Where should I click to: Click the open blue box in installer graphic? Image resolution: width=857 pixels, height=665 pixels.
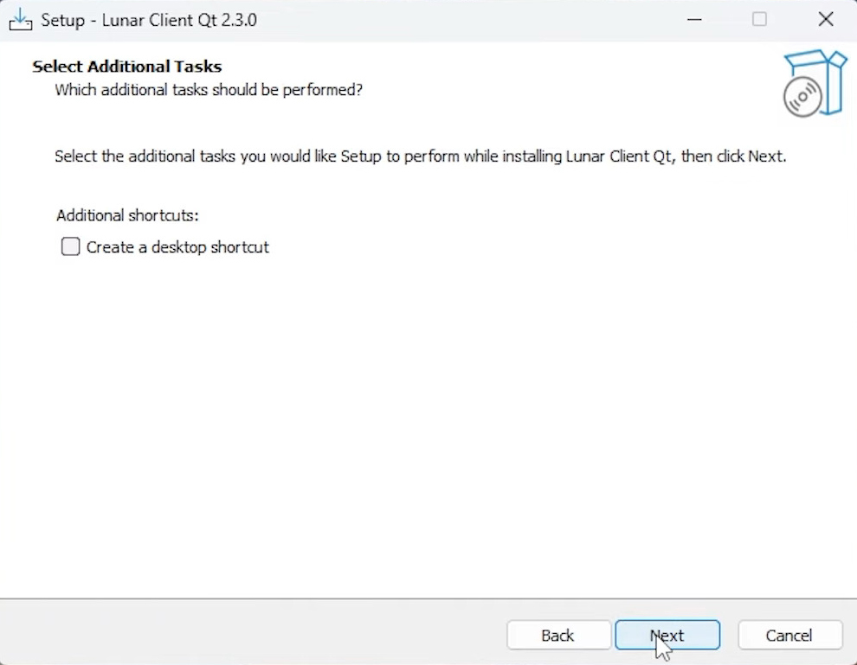click(821, 80)
